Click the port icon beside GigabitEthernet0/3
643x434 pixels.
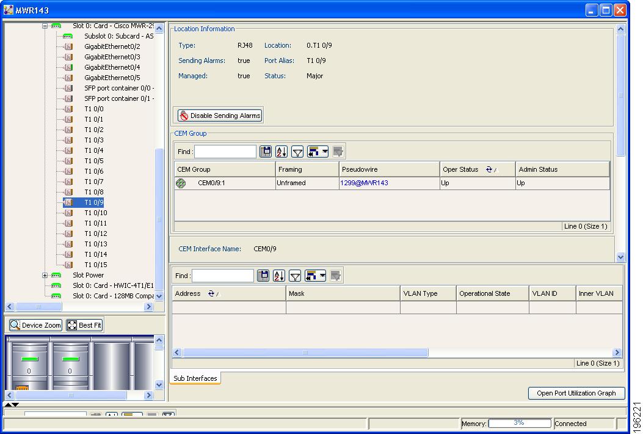click(68, 57)
